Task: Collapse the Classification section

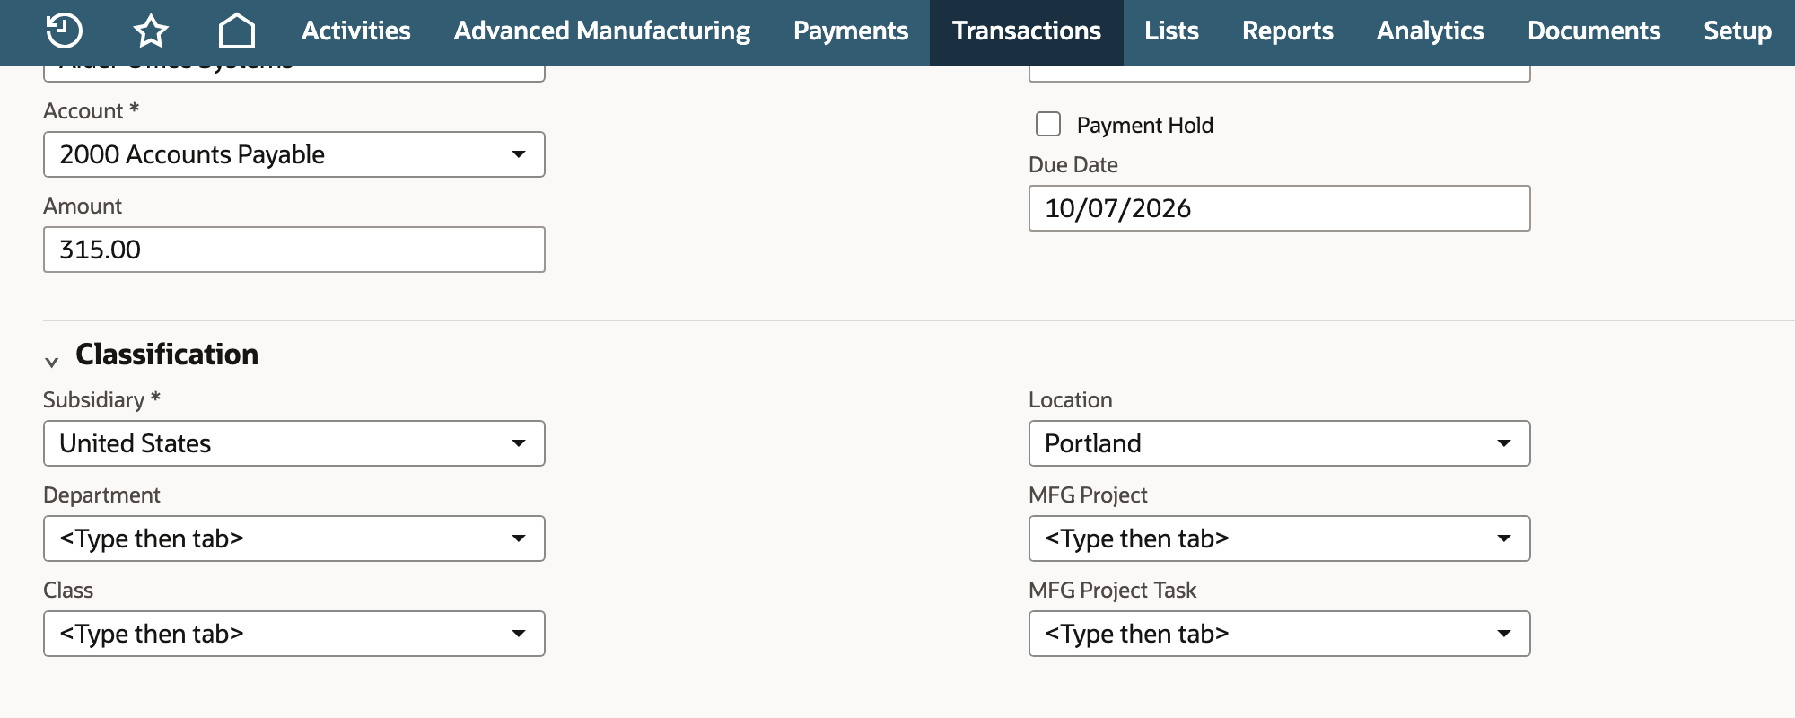Action: (52, 362)
